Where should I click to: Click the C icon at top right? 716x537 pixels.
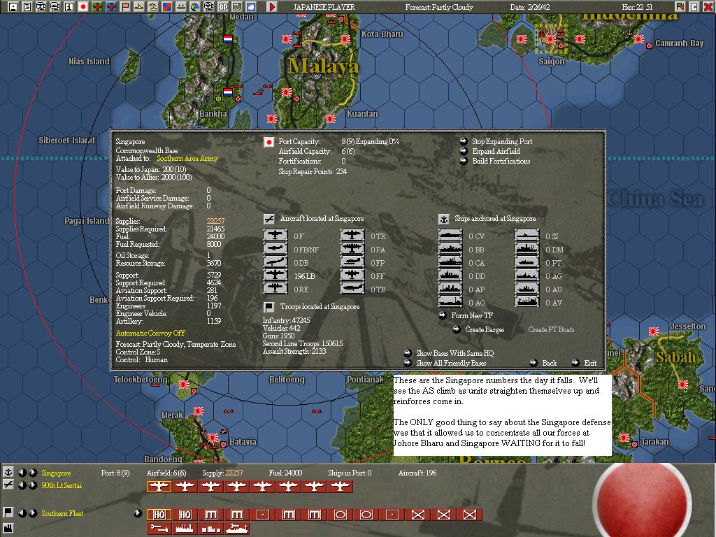pos(694,7)
